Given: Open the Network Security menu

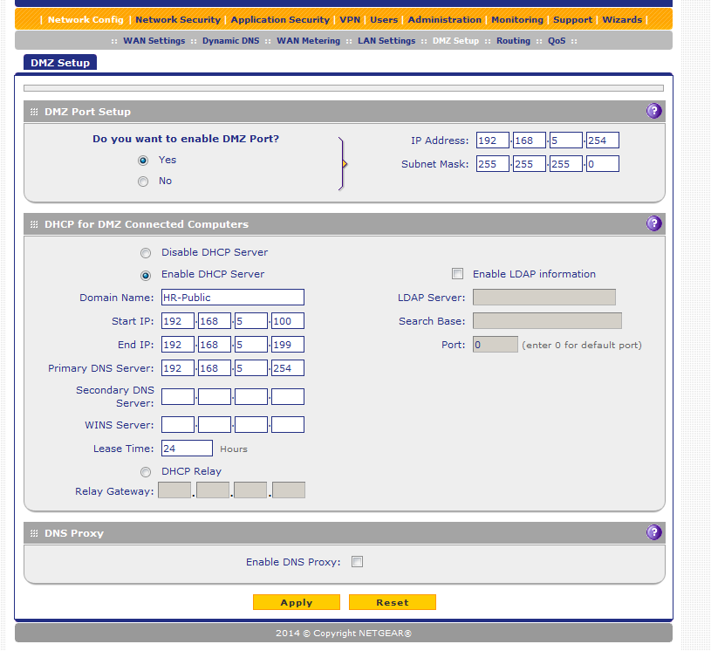Looking at the screenshot, I should pos(178,19).
